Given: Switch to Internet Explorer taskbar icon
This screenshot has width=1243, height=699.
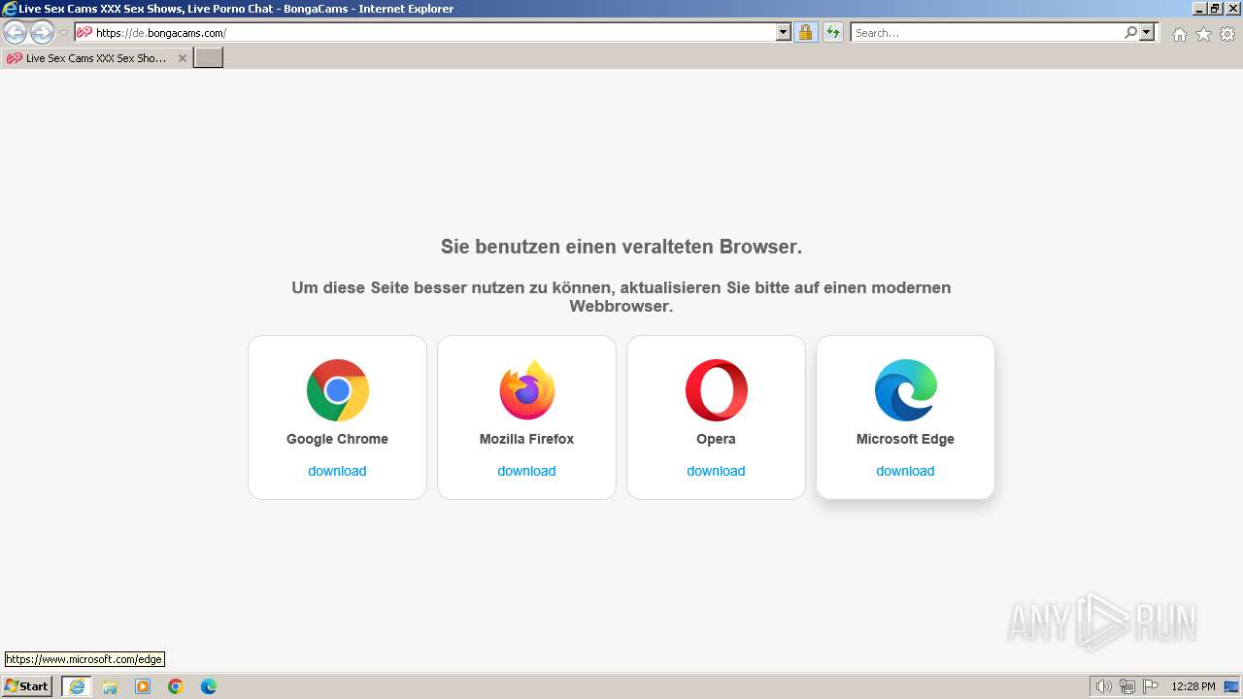Looking at the screenshot, I should pyautogui.click(x=77, y=686).
